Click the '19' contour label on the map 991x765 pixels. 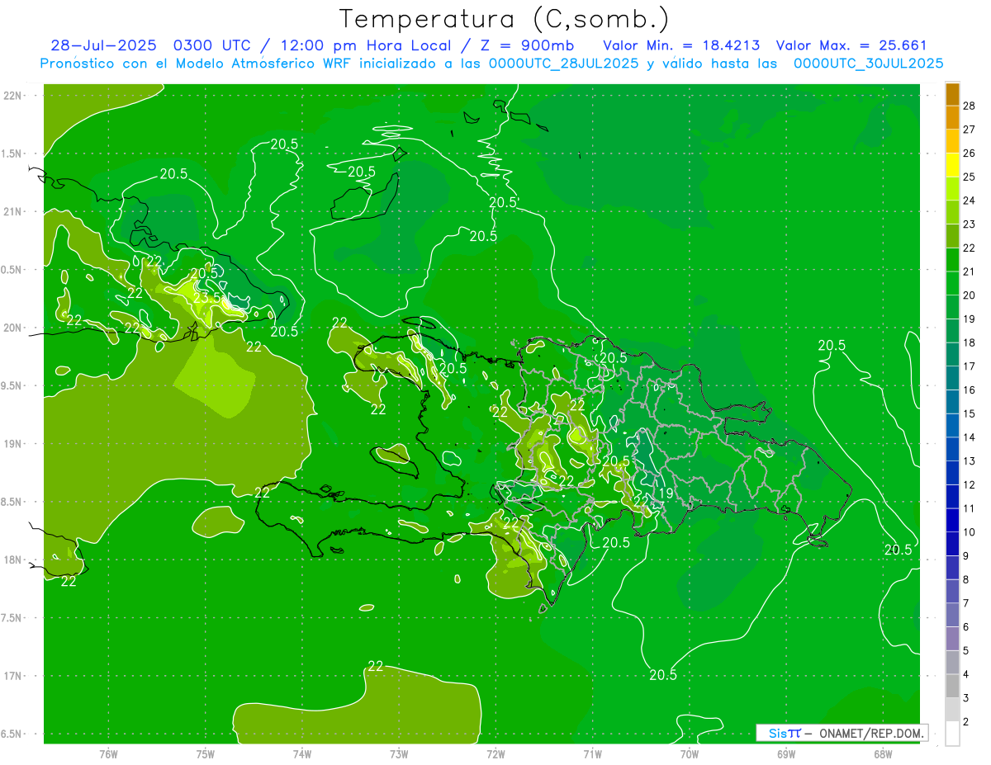665,493
